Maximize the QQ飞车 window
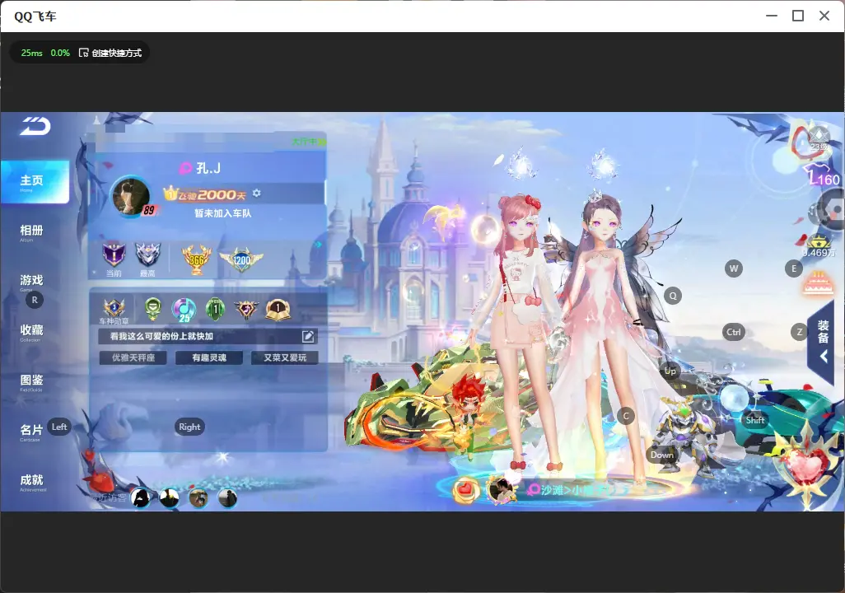Viewport: 845px width, 593px height. (x=798, y=16)
